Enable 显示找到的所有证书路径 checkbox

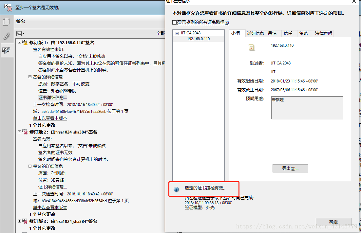(175, 22)
